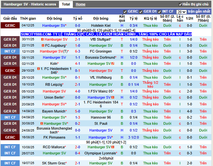Select SK Sturm Graz team name
The width and height of the screenshot is (213, 166).
54,163
